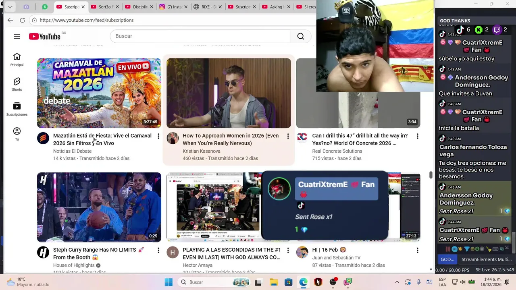Expand the browser tab search chevron
This screenshot has height=290, width=516.
10,7
